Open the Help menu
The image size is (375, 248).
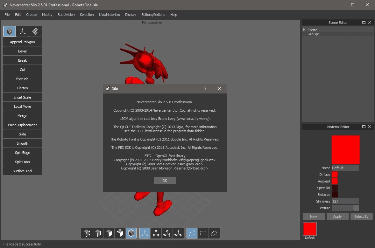[x=173, y=15]
